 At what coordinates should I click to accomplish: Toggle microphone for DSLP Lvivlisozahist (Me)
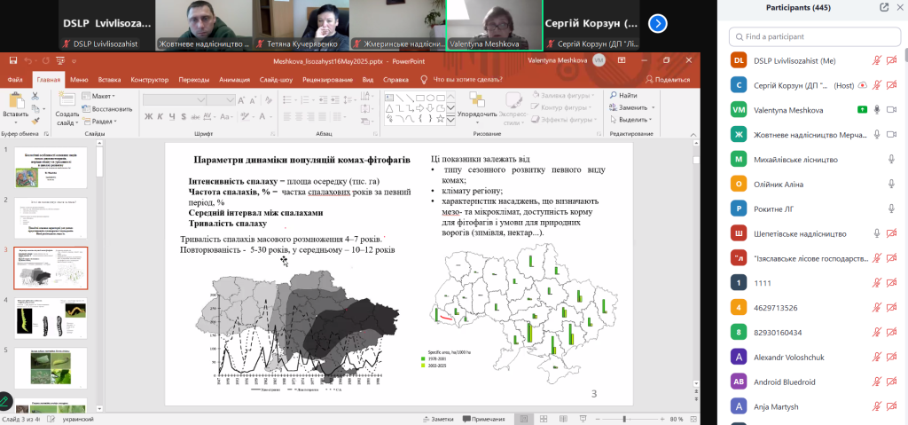[x=876, y=60]
